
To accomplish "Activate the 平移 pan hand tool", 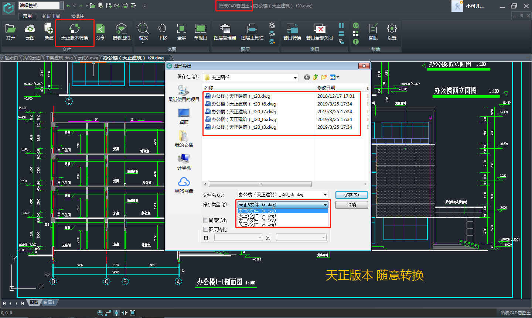I will 162,32.
